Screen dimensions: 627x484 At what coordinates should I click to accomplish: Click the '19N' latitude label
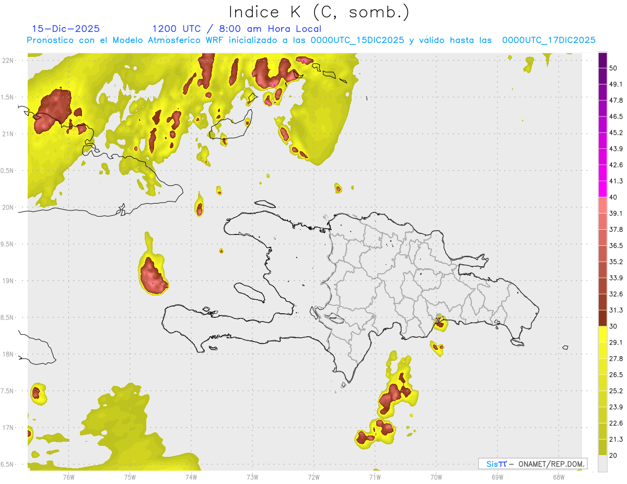(x=8, y=280)
